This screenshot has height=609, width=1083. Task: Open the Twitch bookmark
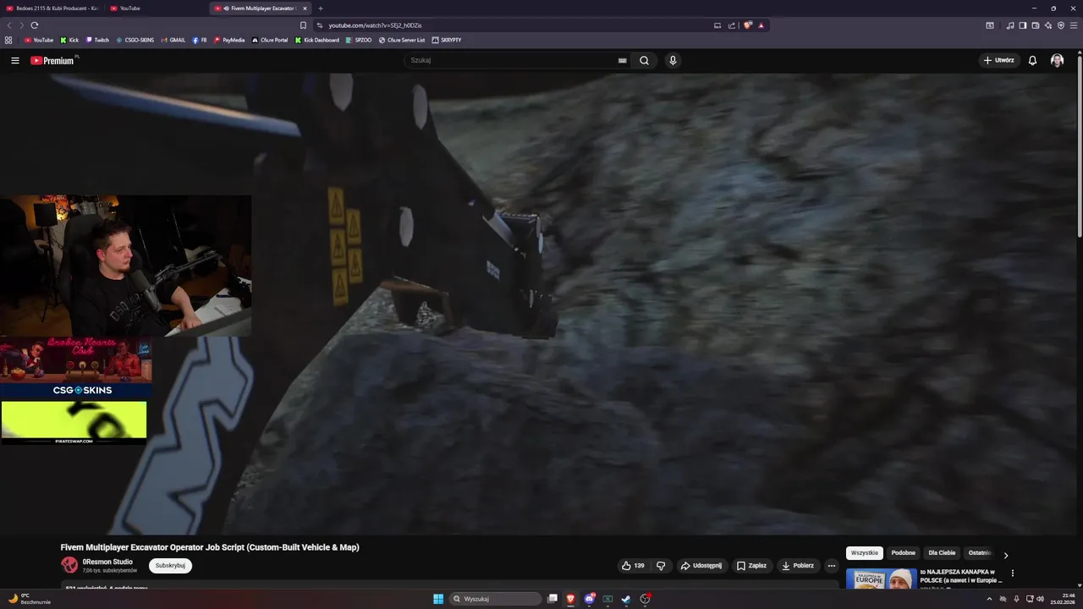click(97, 40)
